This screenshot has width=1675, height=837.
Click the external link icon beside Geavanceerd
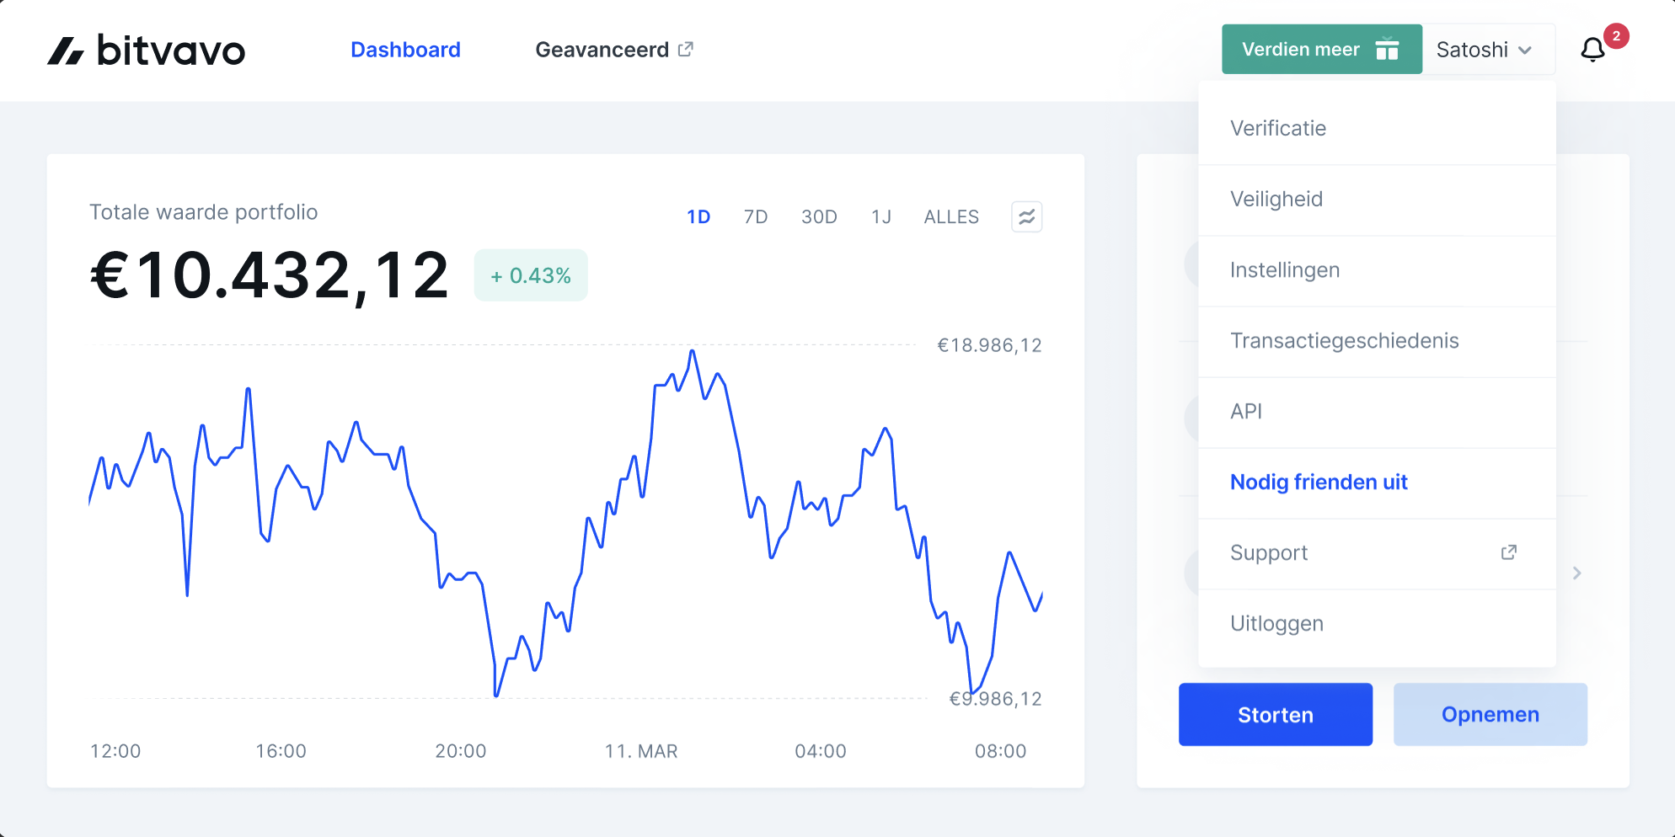pos(686,50)
